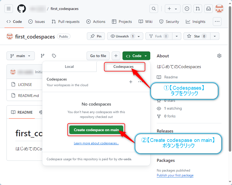Select the Code tab in repo navigation

(x=14, y=22)
